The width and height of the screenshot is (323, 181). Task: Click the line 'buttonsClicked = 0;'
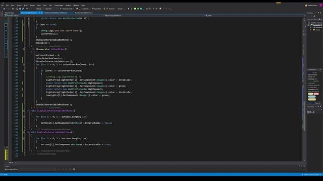(x=47, y=55)
